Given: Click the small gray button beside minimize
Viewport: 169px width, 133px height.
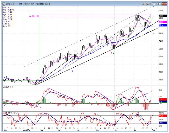Looking at the screenshot, I should [146, 4].
